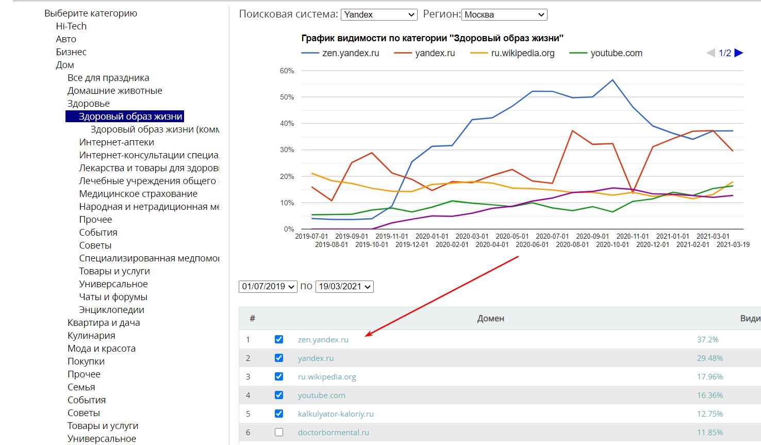
Task: Select Медицинское страхование category
Action: click(138, 193)
